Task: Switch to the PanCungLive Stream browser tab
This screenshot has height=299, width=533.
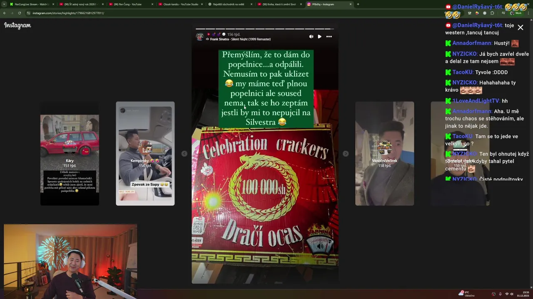Action: point(32,4)
